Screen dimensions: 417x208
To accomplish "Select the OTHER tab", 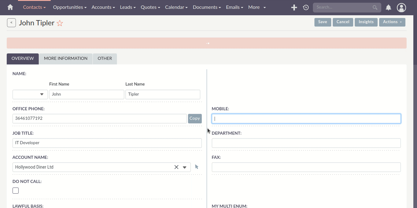I will pyautogui.click(x=105, y=58).
